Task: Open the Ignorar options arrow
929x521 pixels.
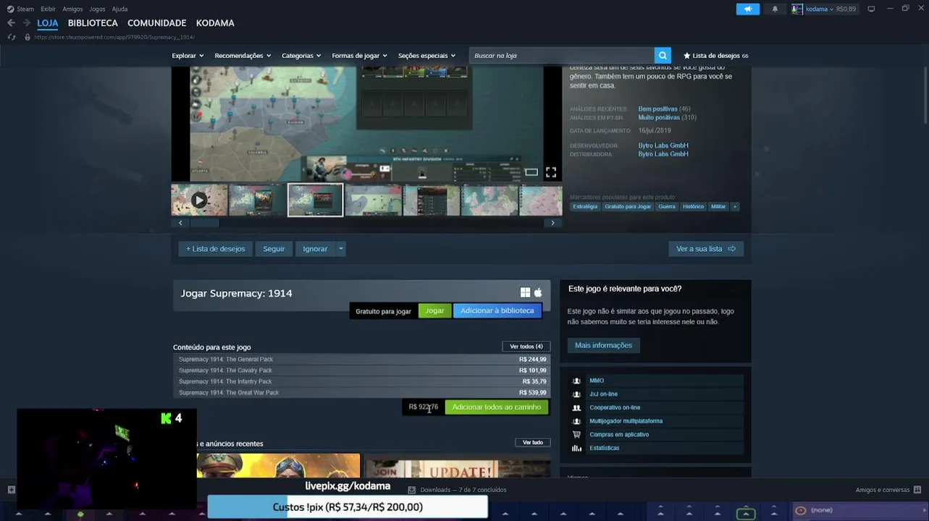Action: pyautogui.click(x=341, y=249)
